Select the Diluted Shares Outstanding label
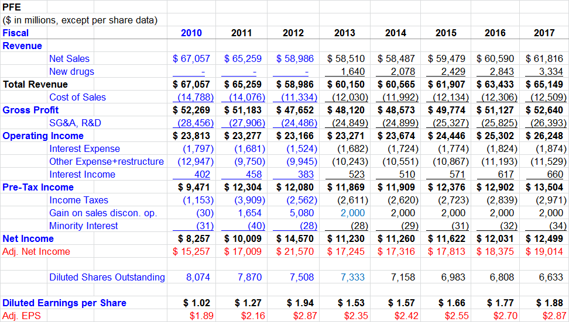This screenshot has height=322, width=569. 107,278
